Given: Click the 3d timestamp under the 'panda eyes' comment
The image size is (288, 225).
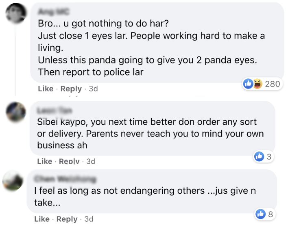Looking at the screenshot, I should point(93,89).
